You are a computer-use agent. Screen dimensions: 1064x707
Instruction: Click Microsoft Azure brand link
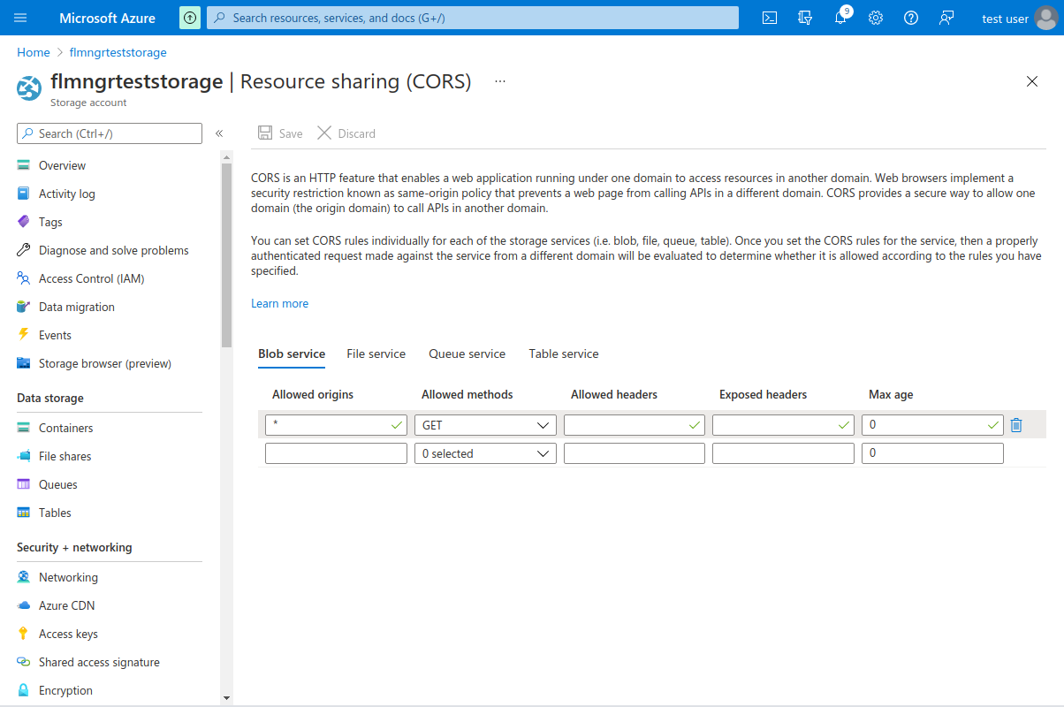click(x=107, y=18)
